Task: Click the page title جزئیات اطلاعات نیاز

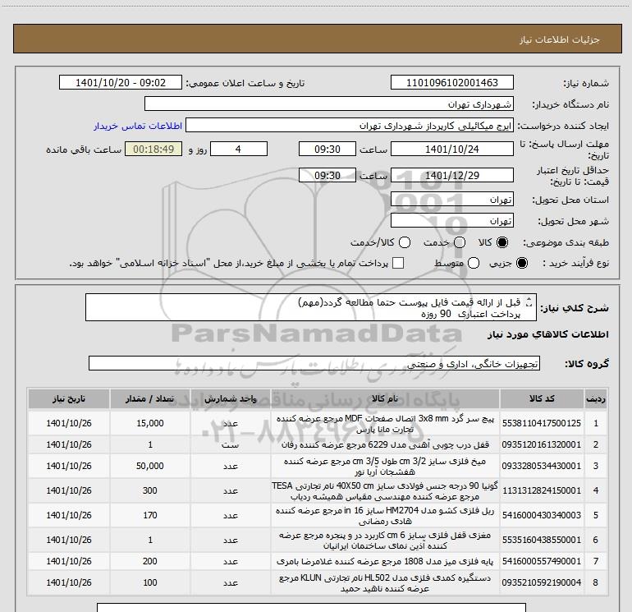Action: pyautogui.click(x=560, y=39)
